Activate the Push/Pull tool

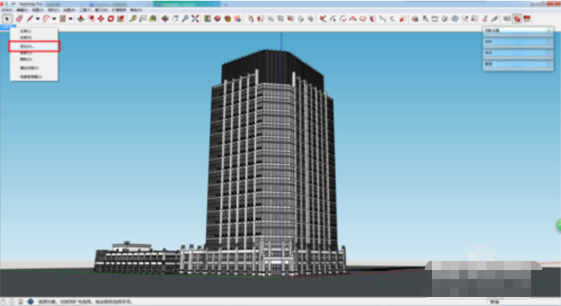click(81, 19)
